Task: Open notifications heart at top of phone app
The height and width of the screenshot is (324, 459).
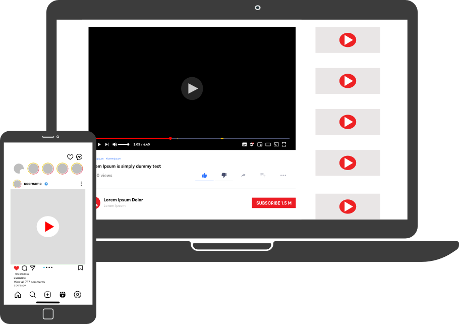Action: coord(70,157)
